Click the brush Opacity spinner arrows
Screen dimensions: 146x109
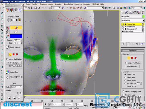pos(22,40)
